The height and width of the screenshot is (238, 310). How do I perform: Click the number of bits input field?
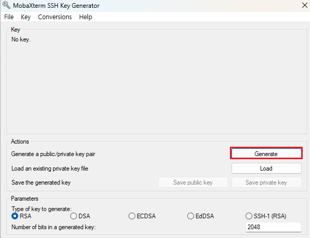coord(274,227)
